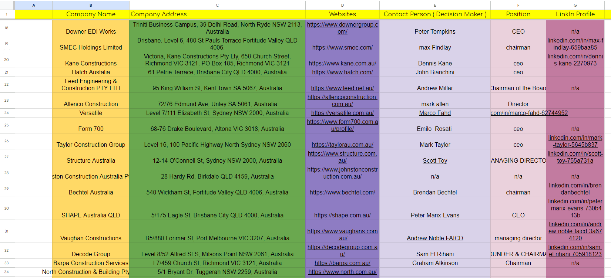Follow the kane.com.au website link
The width and height of the screenshot is (611, 278).
342,63
